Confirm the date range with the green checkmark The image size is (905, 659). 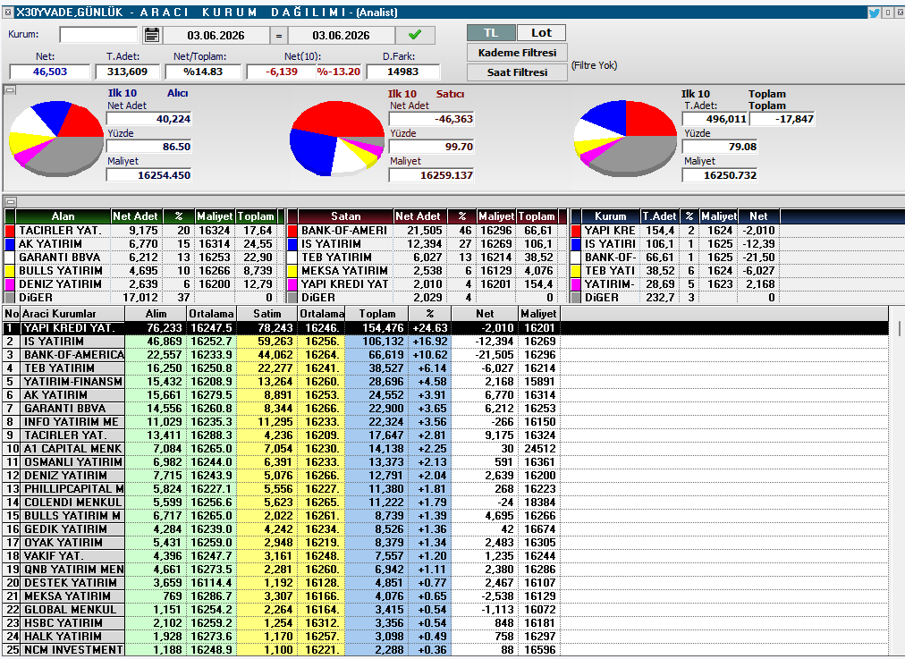tap(414, 35)
